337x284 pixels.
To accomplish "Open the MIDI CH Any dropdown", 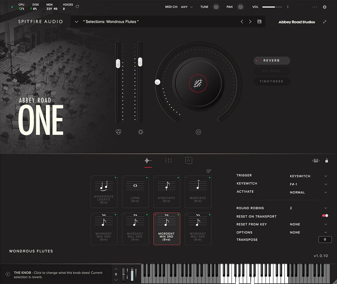I will point(187,7).
